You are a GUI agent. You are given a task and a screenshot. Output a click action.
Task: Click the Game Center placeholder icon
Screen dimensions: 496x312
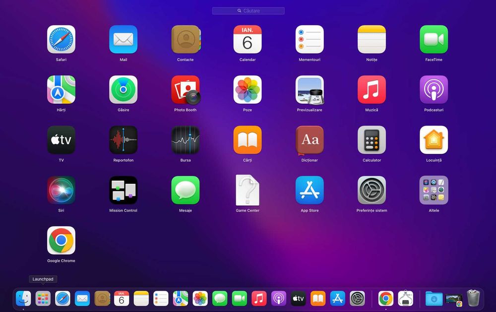(248, 190)
